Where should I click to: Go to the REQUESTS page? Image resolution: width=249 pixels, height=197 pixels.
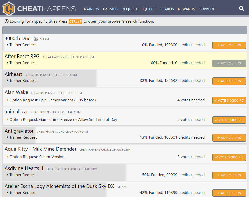coord(131,9)
